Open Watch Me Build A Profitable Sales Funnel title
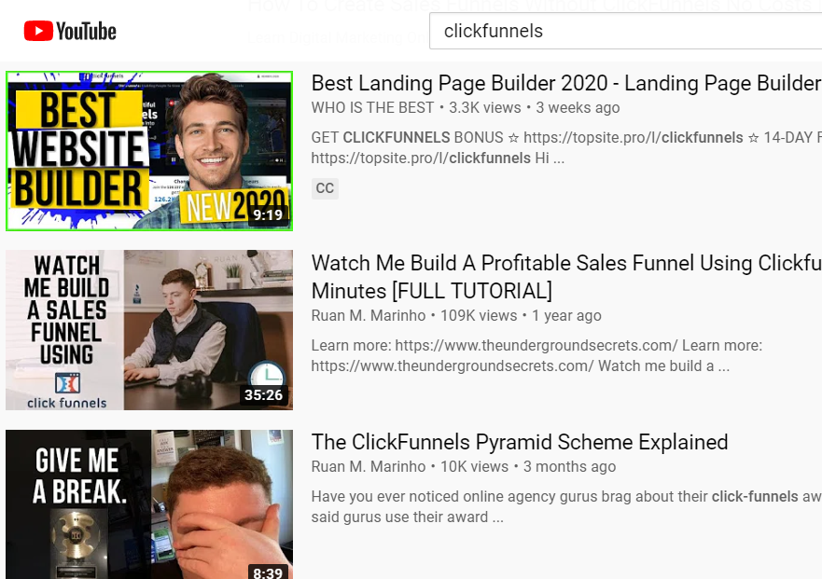Viewport: 822px width, 579px height. coord(566,277)
